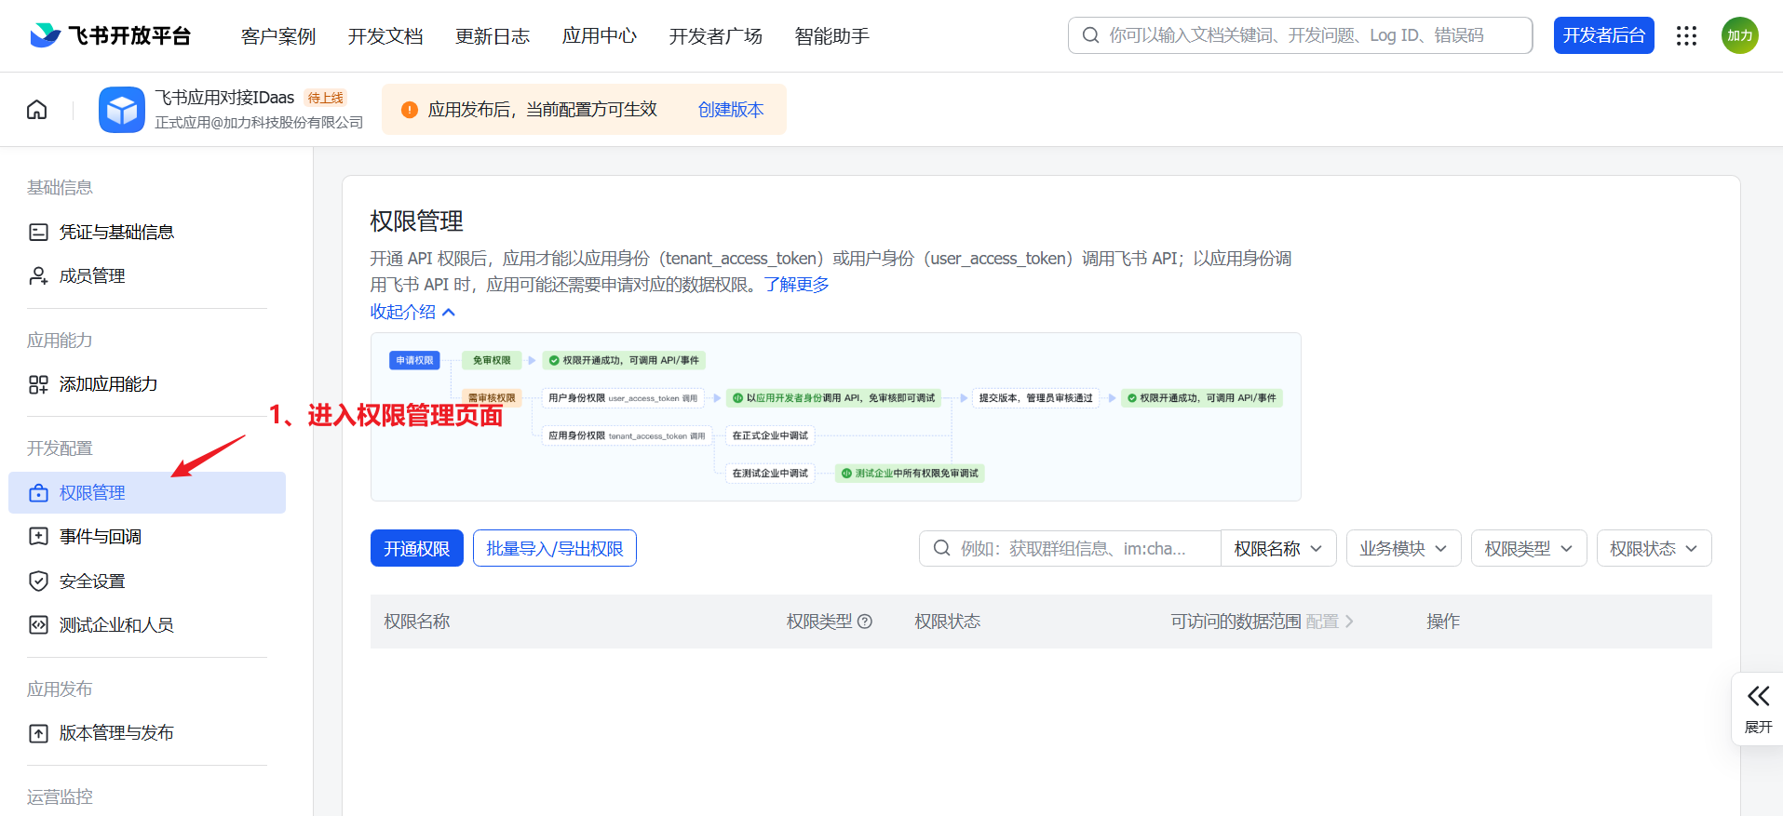The image size is (1783, 816).
Task: Click the 开通权限 button
Action: [x=416, y=549]
